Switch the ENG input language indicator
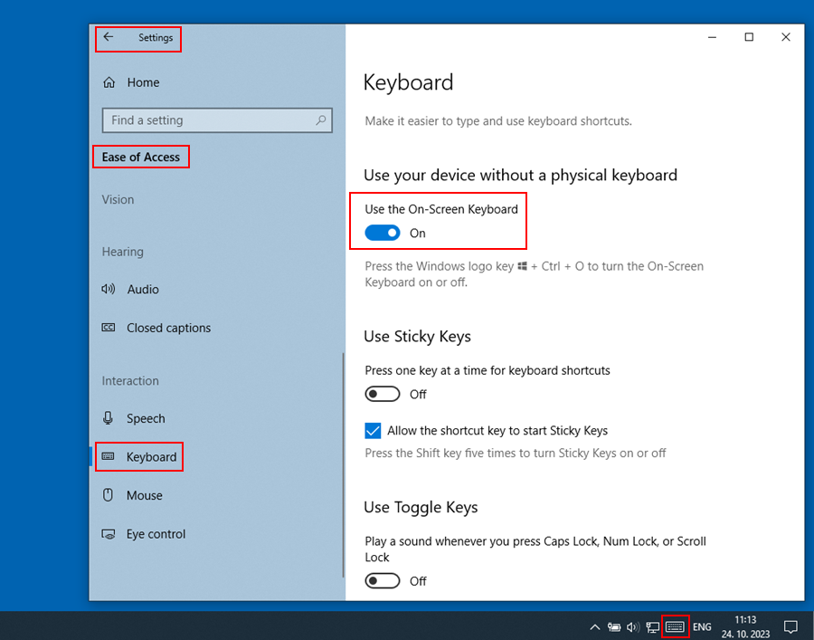Viewport: 814px width, 640px height. pos(702,627)
